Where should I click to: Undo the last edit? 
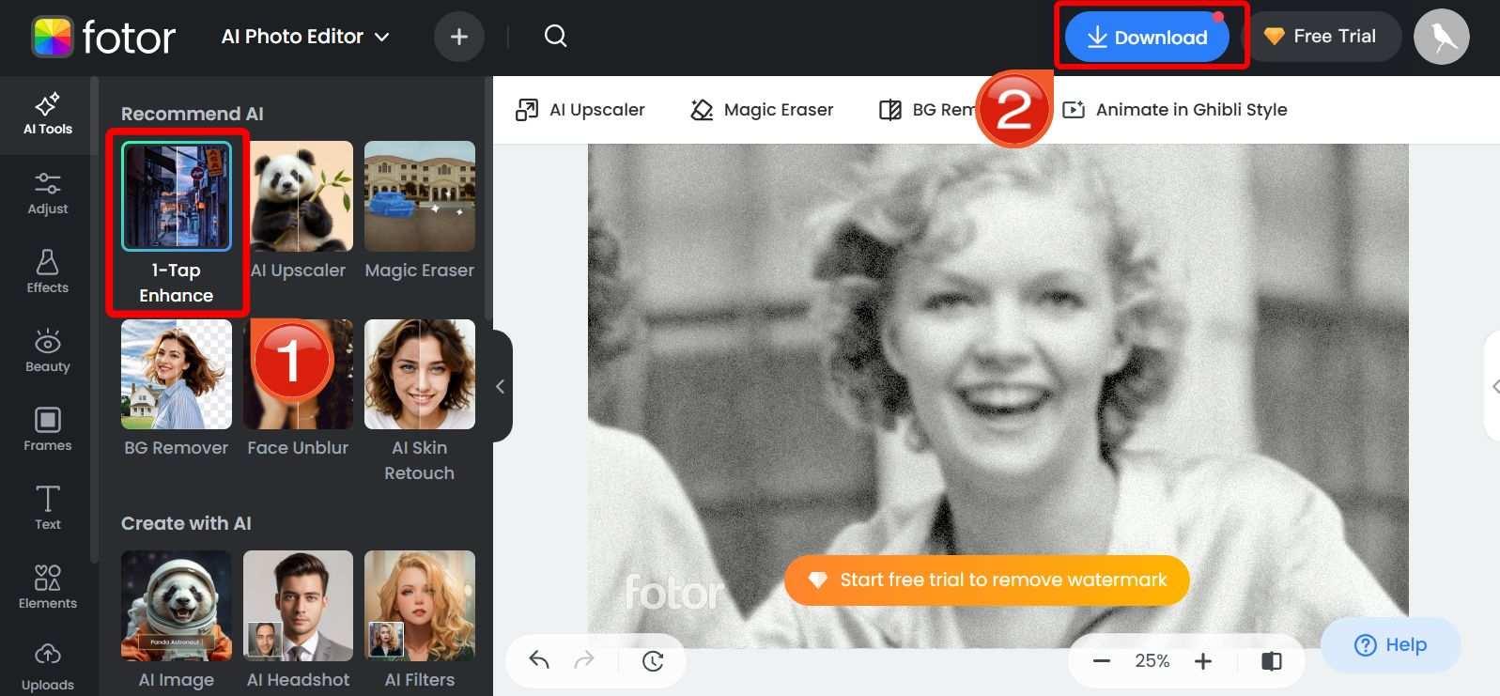pyautogui.click(x=538, y=660)
